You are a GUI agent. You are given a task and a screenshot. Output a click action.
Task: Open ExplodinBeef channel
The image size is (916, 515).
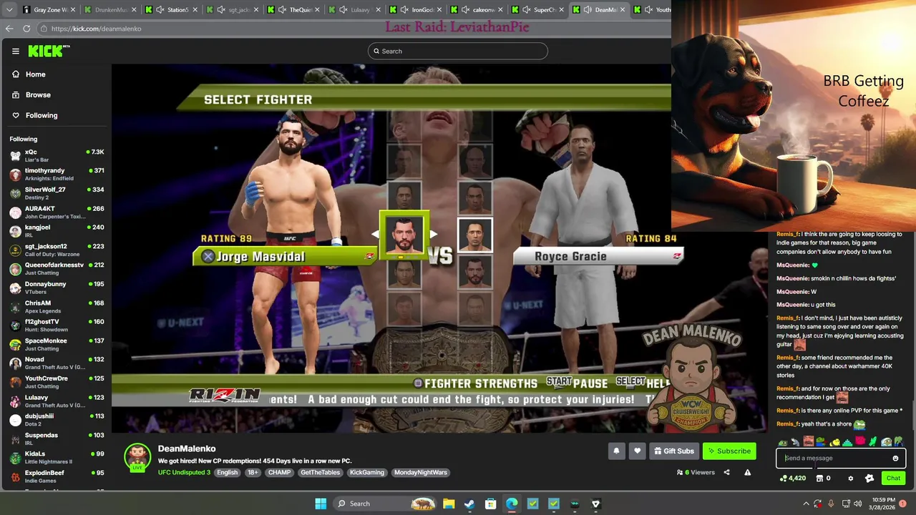56,476
